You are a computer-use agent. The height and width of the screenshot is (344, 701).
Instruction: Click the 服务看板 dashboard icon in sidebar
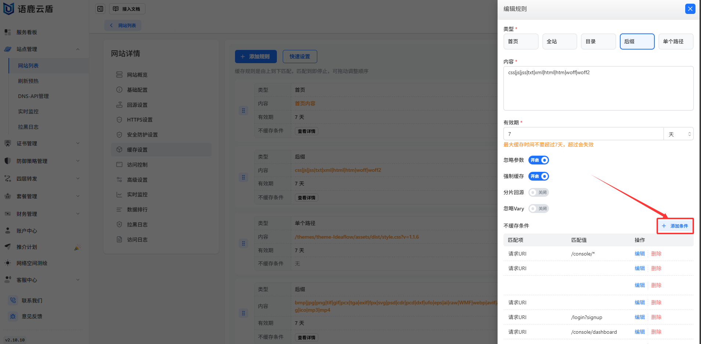click(x=8, y=32)
